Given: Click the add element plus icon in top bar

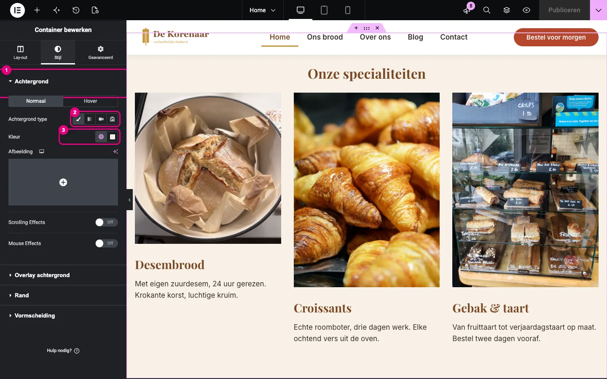Looking at the screenshot, I should (x=37, y=10).
